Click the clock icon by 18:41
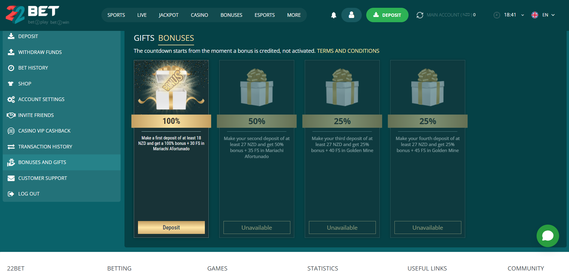Screen dimensions: 569x272 click(x=497, y=15)
